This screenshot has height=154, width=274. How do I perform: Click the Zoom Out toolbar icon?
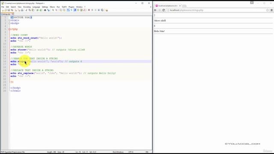56,10
